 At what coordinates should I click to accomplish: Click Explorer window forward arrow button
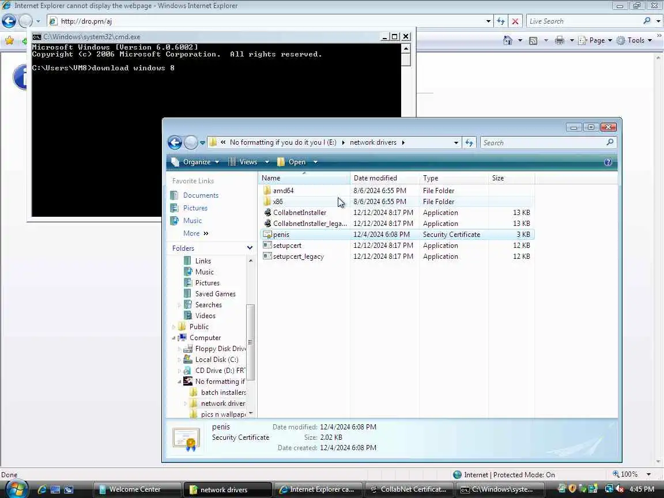(x=191, y=143)
